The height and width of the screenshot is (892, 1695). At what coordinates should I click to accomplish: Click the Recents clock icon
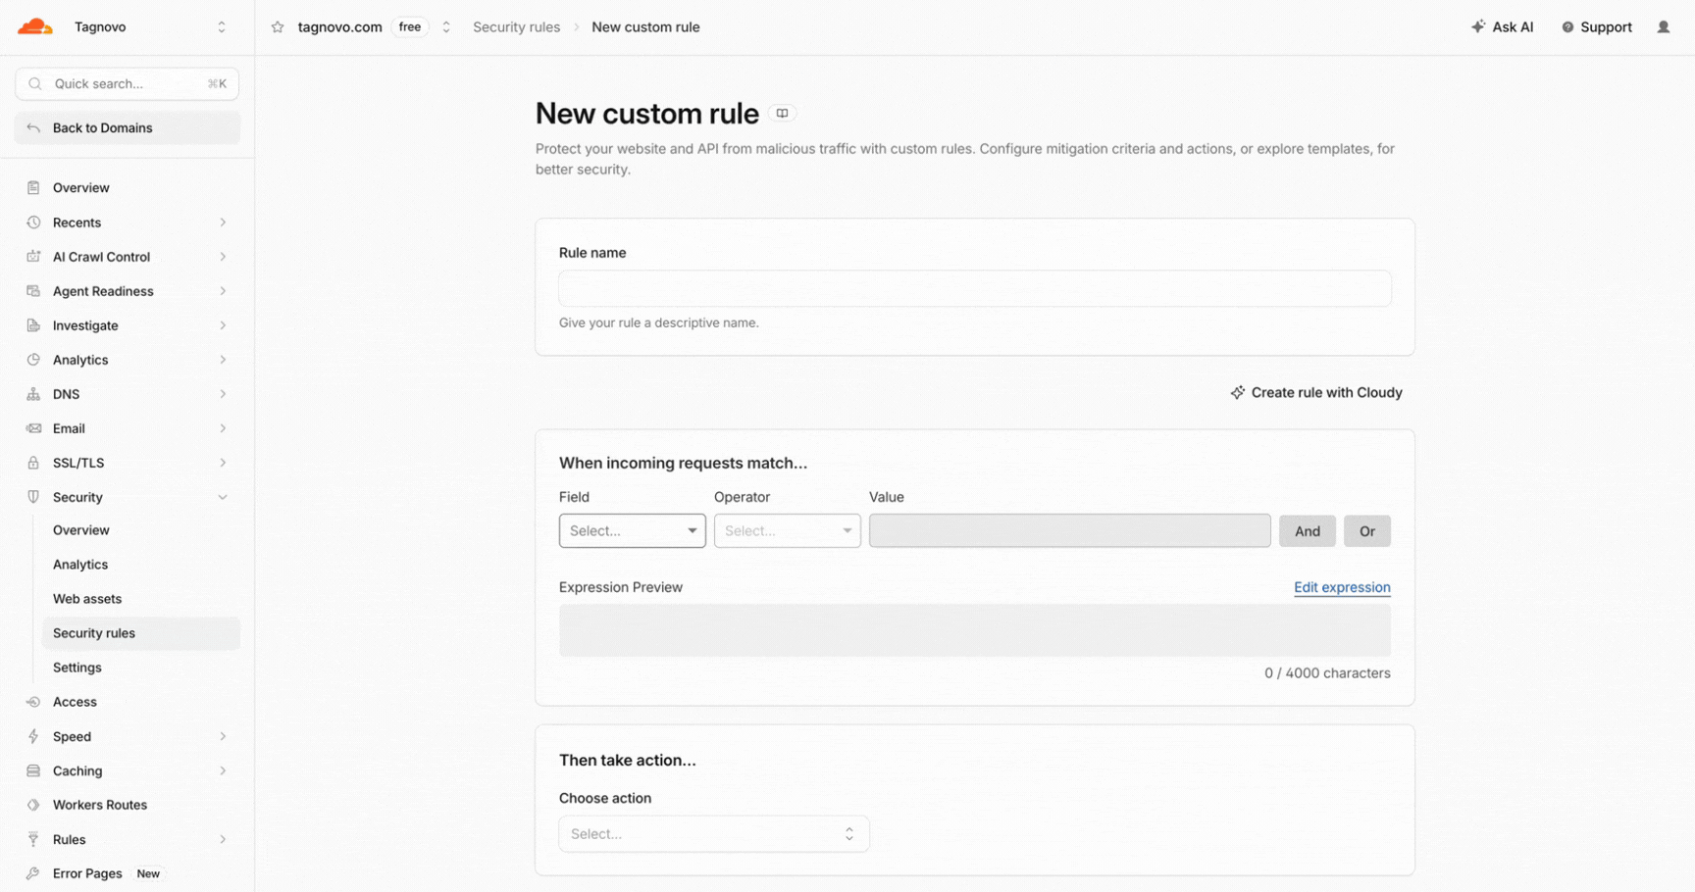pyautogui.click(x=33, y=223)
